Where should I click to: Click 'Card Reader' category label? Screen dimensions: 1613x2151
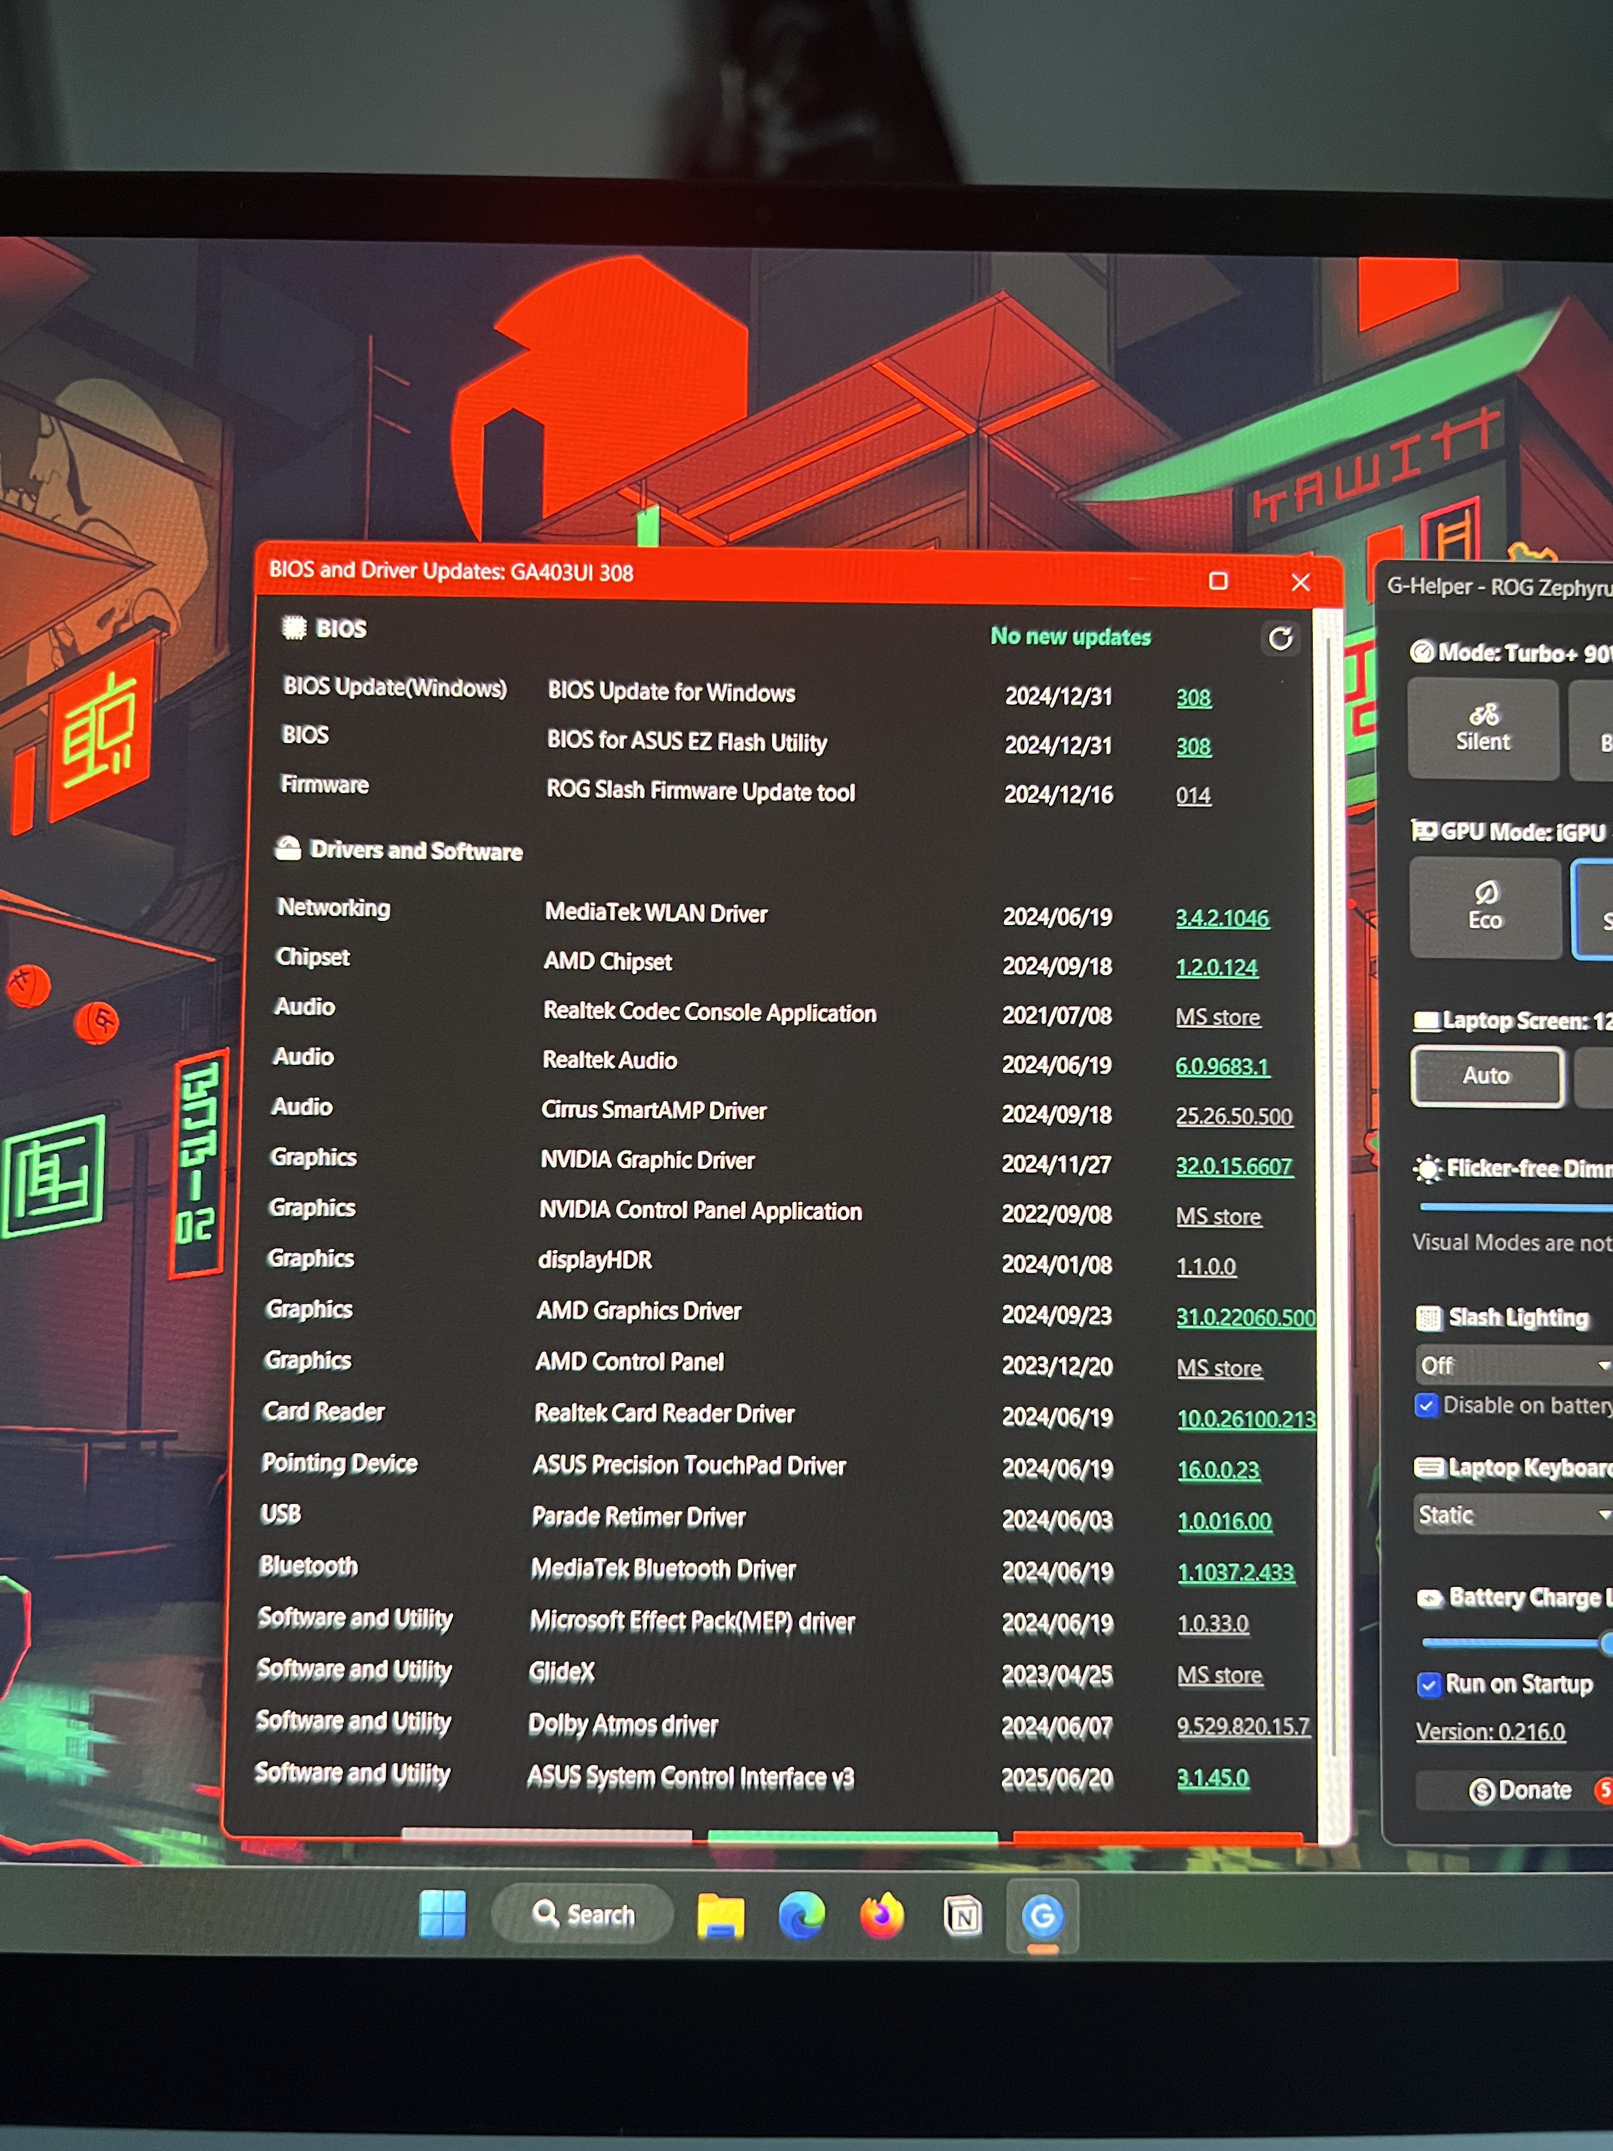click(323, 1412)
